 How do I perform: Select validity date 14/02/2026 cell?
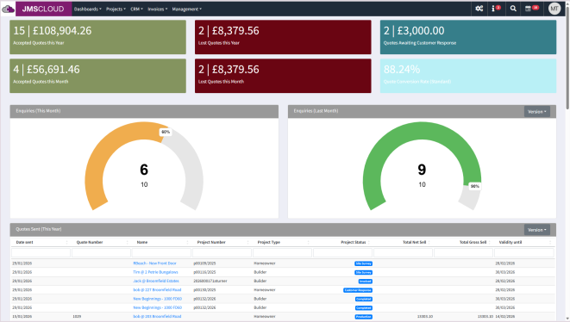click(505, 317)
